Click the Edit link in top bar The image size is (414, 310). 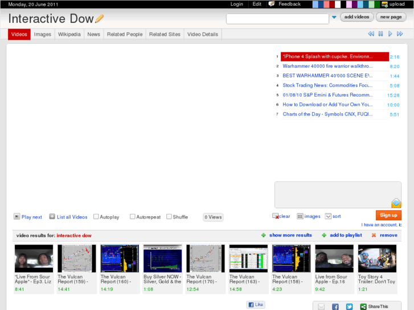click(x=257, y=4)
